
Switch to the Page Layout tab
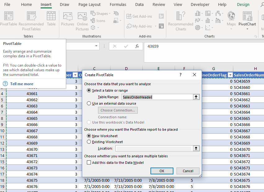click(x=89, y=5)
